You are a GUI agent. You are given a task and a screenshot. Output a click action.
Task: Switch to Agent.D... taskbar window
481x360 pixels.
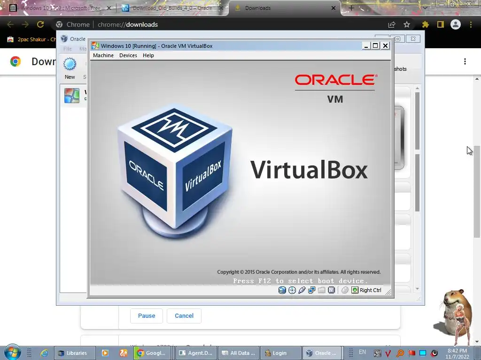pos(196,353)
